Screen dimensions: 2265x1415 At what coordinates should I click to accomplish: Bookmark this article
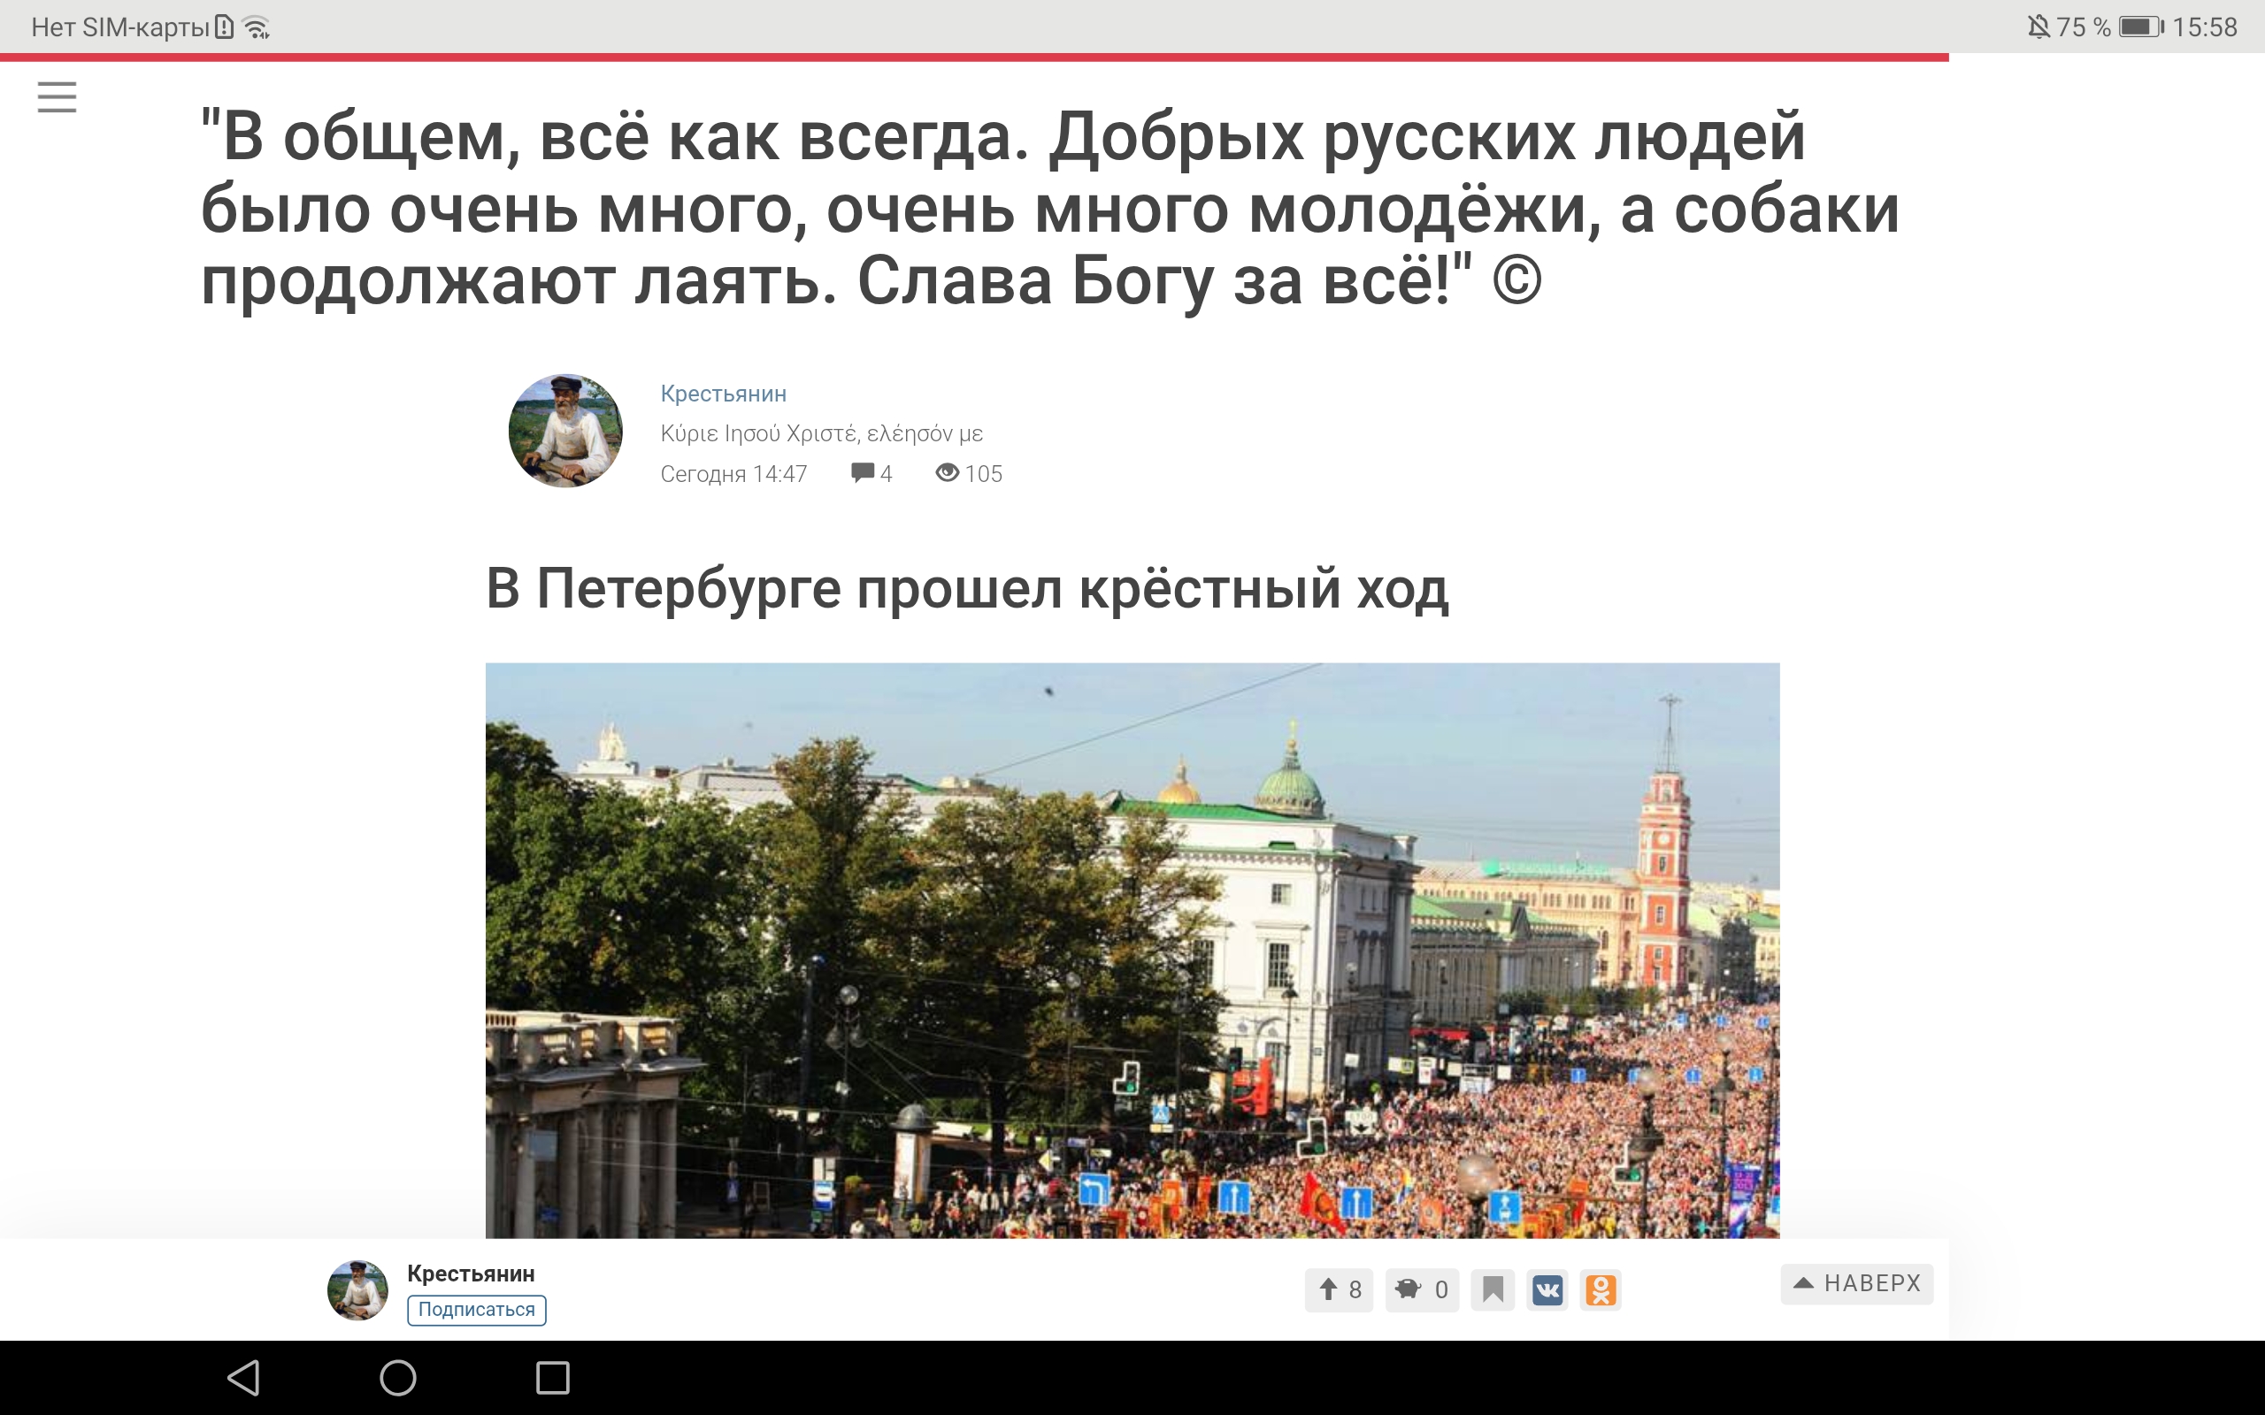(x=1493, y=1289)
